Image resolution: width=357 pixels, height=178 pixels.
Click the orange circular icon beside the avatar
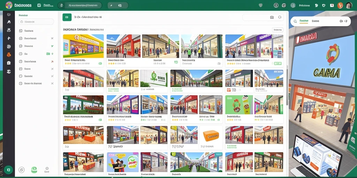coord(340,6)
